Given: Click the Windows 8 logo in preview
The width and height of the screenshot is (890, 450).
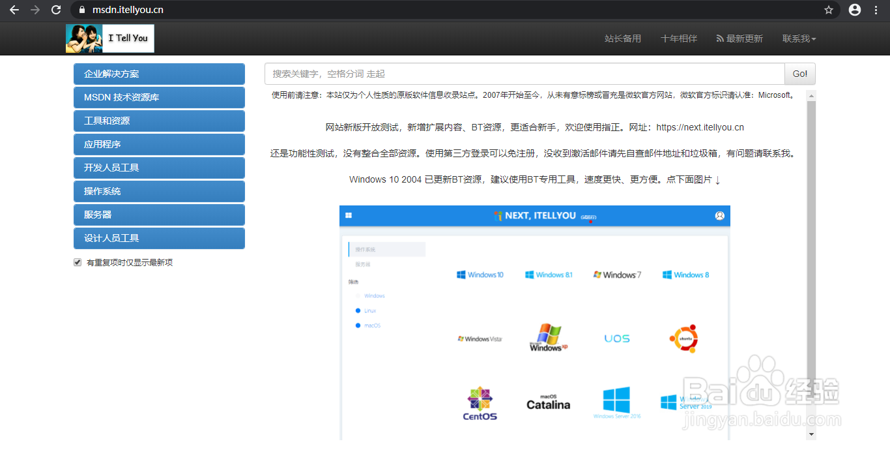Looking at the screenshot, I should [685, 275].
